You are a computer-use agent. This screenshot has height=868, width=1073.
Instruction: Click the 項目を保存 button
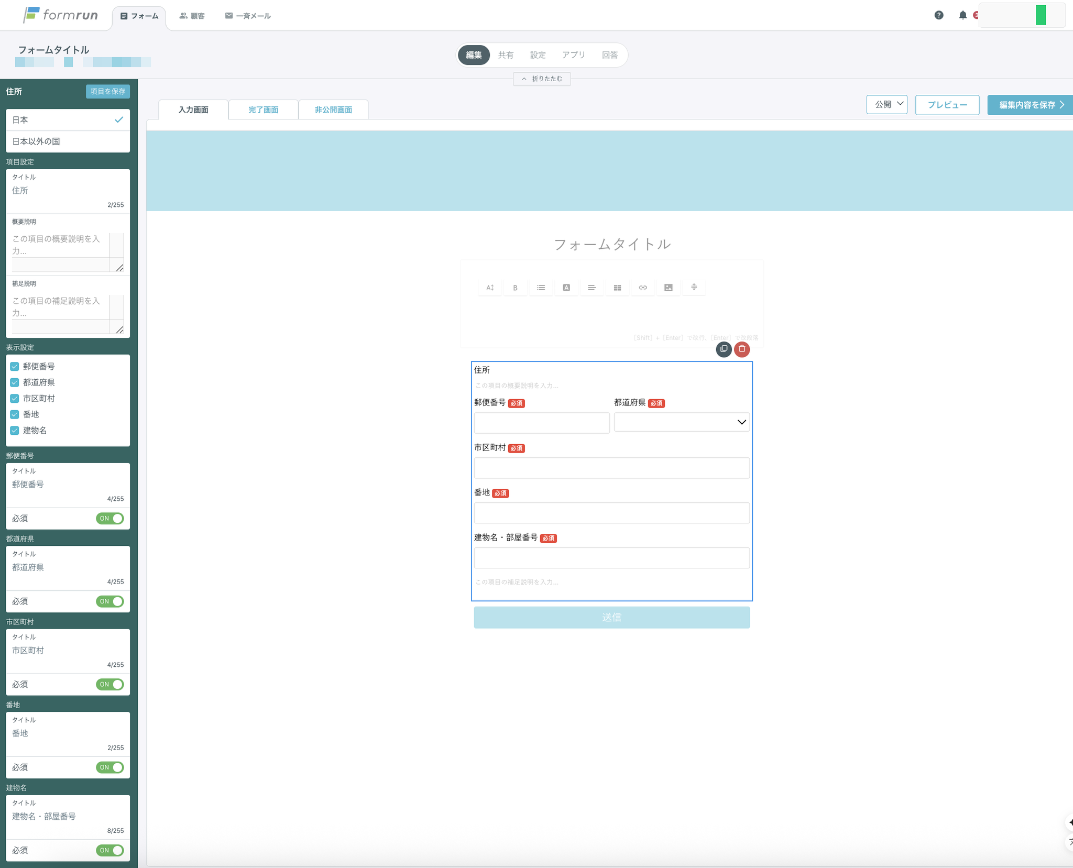pos(107,91)
